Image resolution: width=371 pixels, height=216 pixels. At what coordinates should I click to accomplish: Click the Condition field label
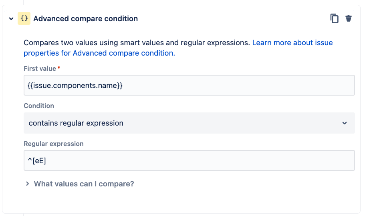coord(39,106)
